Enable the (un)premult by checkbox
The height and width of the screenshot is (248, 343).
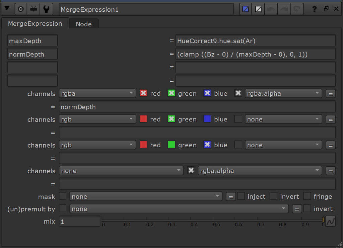point(63,209)
